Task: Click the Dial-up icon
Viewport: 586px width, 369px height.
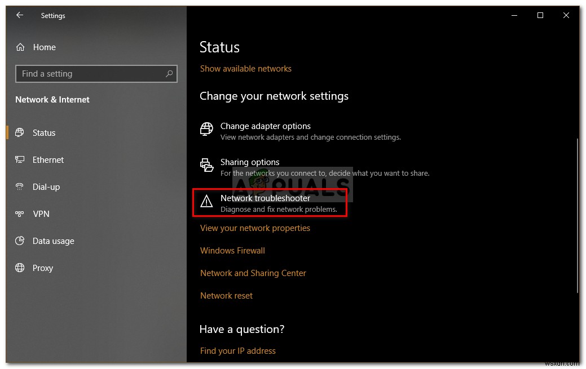Action: point(20,187)
